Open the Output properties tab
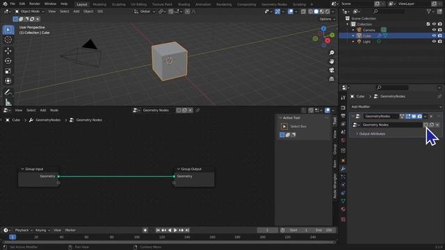Image resolution: width=445 pixels, height=250 pixels. [343, 116]
